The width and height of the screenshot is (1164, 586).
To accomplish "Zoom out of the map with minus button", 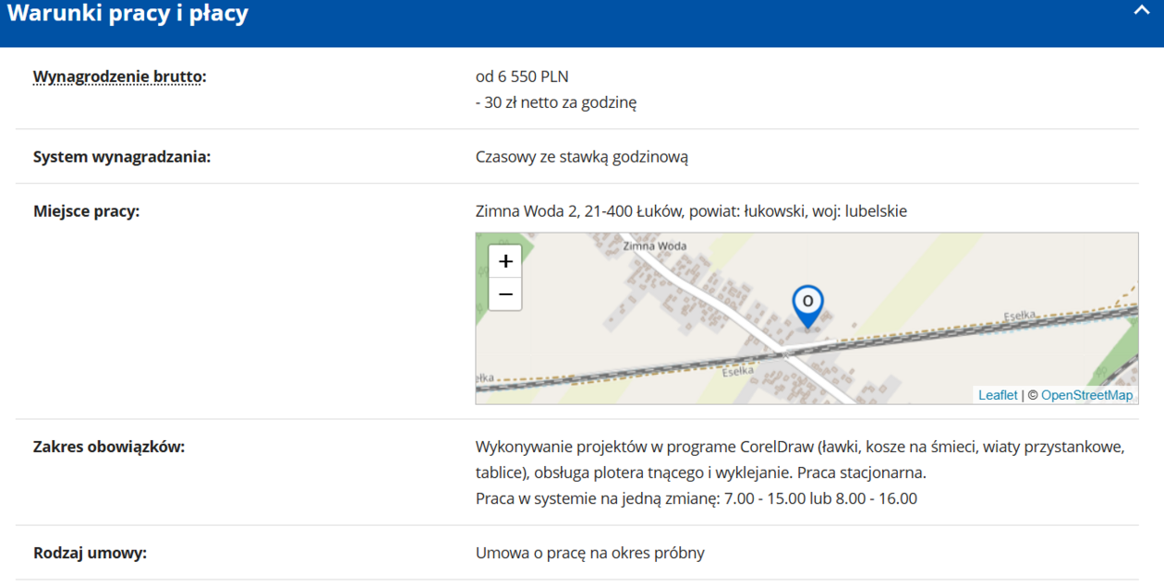I will 505,294.
